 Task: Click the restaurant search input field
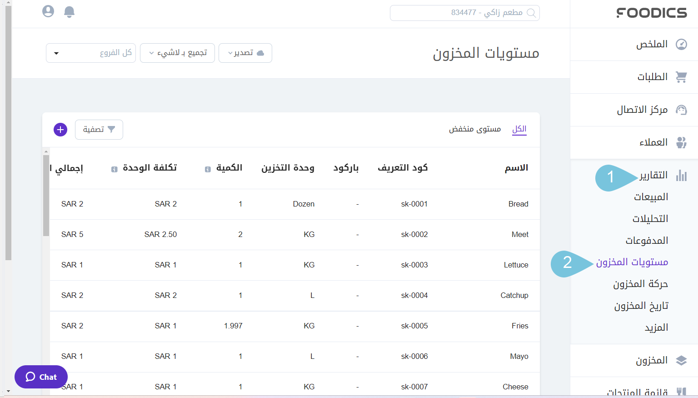tap(465, 13)
